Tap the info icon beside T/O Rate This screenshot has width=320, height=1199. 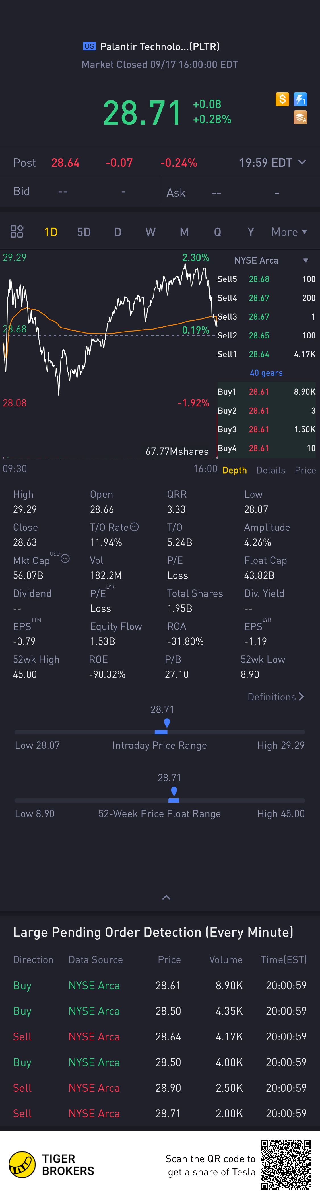click(x=135, y=527)
